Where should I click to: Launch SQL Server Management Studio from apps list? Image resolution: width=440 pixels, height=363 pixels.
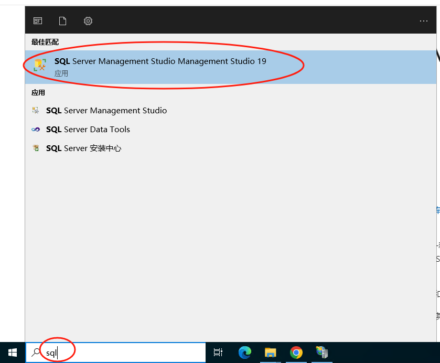pyautogui.click(x=106, y=111)
